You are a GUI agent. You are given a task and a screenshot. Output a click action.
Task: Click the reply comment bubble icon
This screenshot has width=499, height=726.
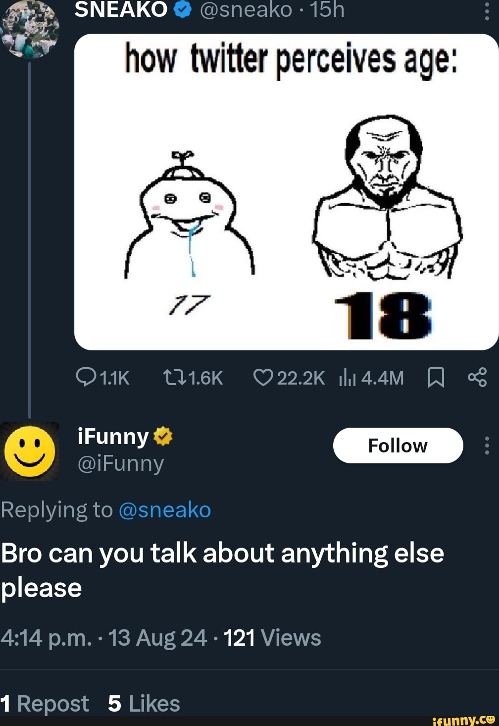[x=86, y=378]
